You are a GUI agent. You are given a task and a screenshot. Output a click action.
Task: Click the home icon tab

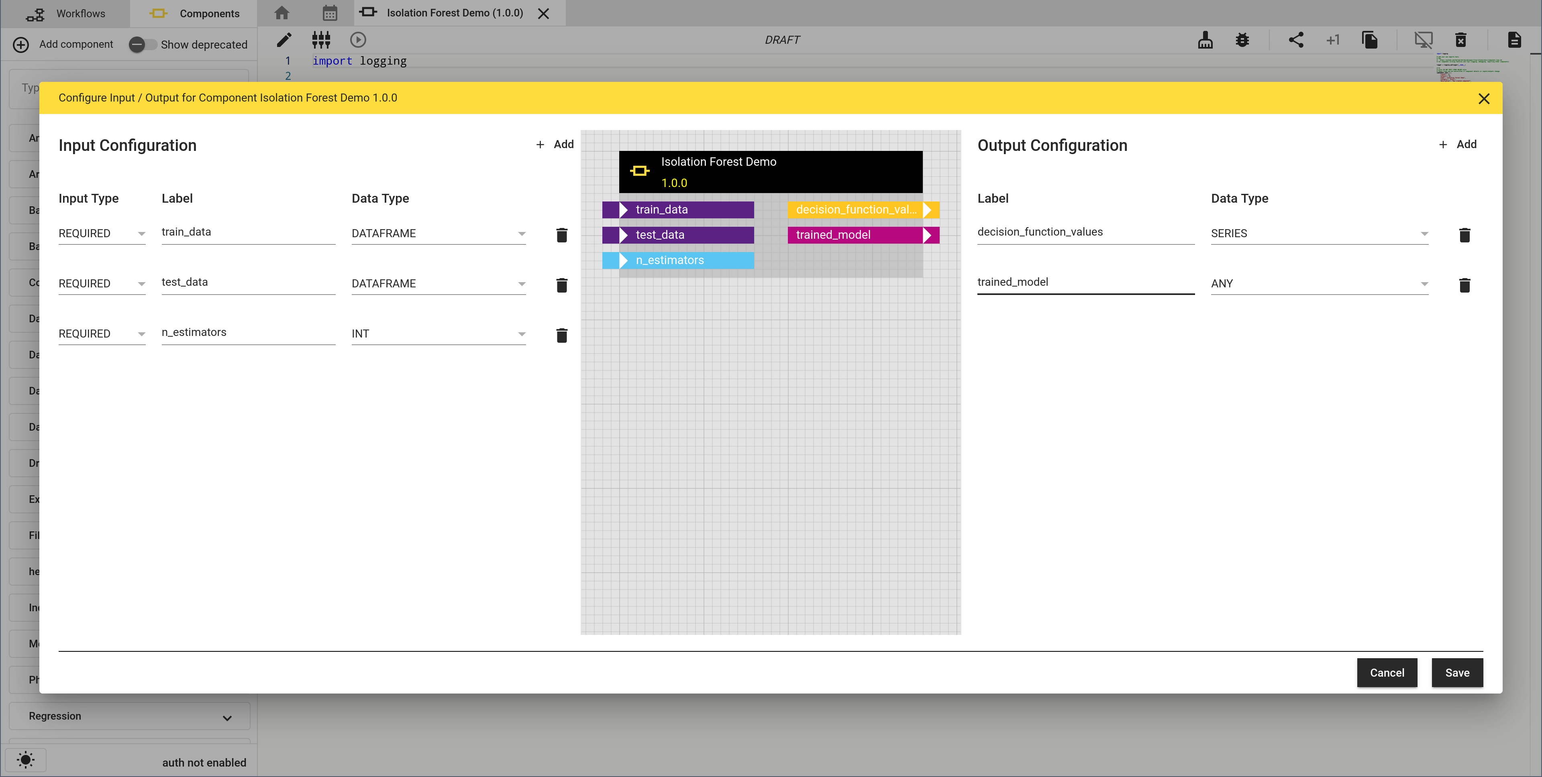coord(281,12)
